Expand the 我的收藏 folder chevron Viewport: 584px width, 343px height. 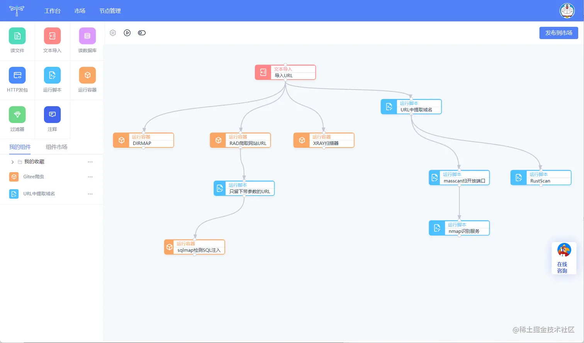pos(12,162)
